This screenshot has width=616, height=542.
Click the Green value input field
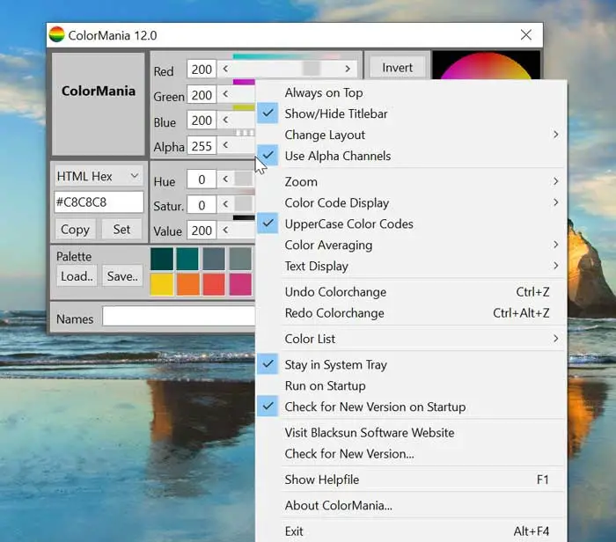pos(202,95)
